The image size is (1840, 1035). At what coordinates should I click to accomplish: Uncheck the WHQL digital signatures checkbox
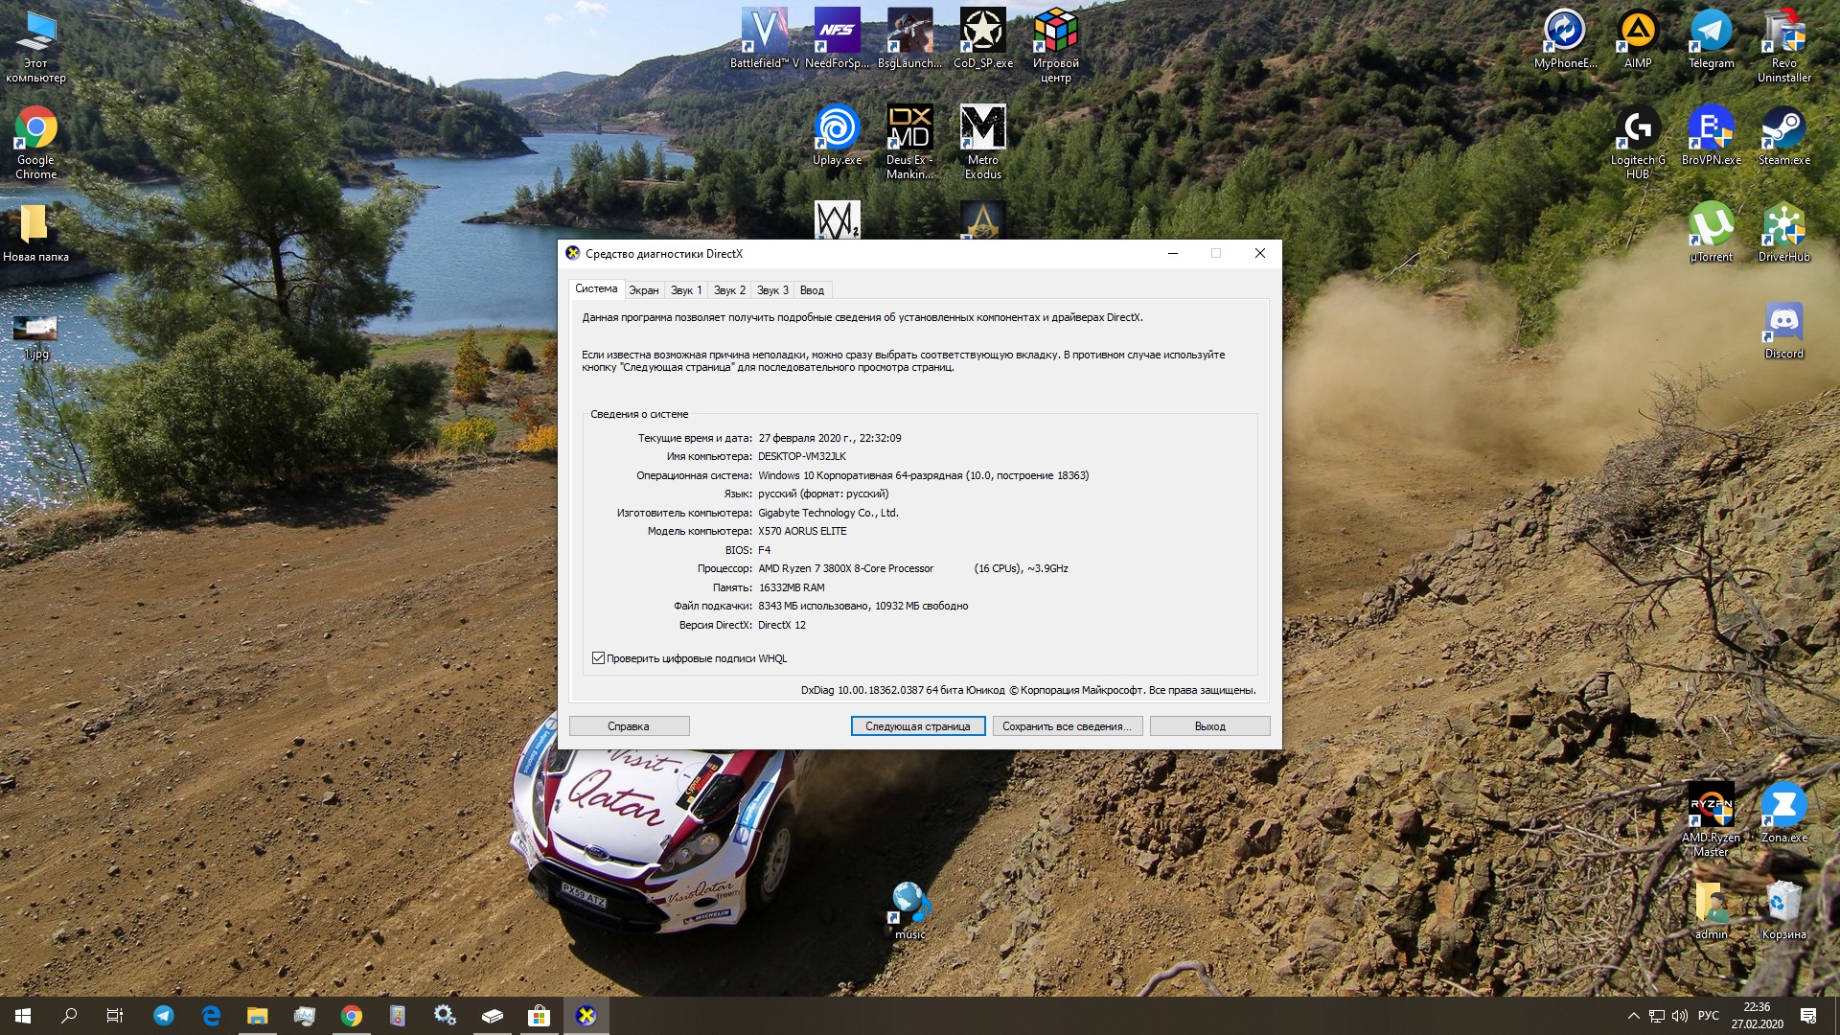pos(598,658)
